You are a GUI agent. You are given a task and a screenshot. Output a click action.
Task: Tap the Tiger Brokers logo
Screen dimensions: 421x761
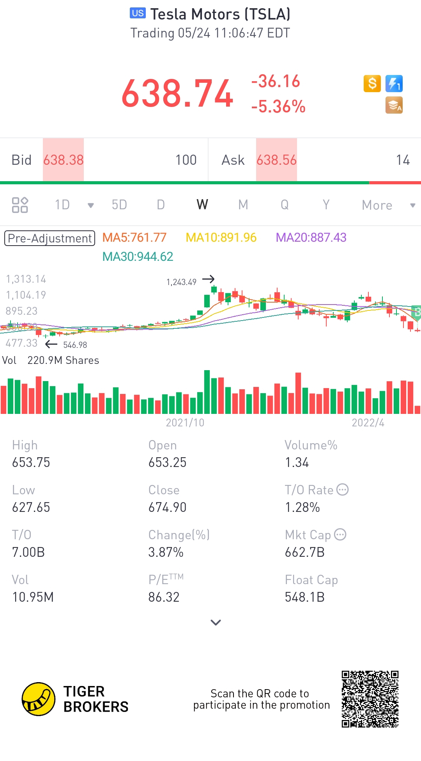point(38,699)
